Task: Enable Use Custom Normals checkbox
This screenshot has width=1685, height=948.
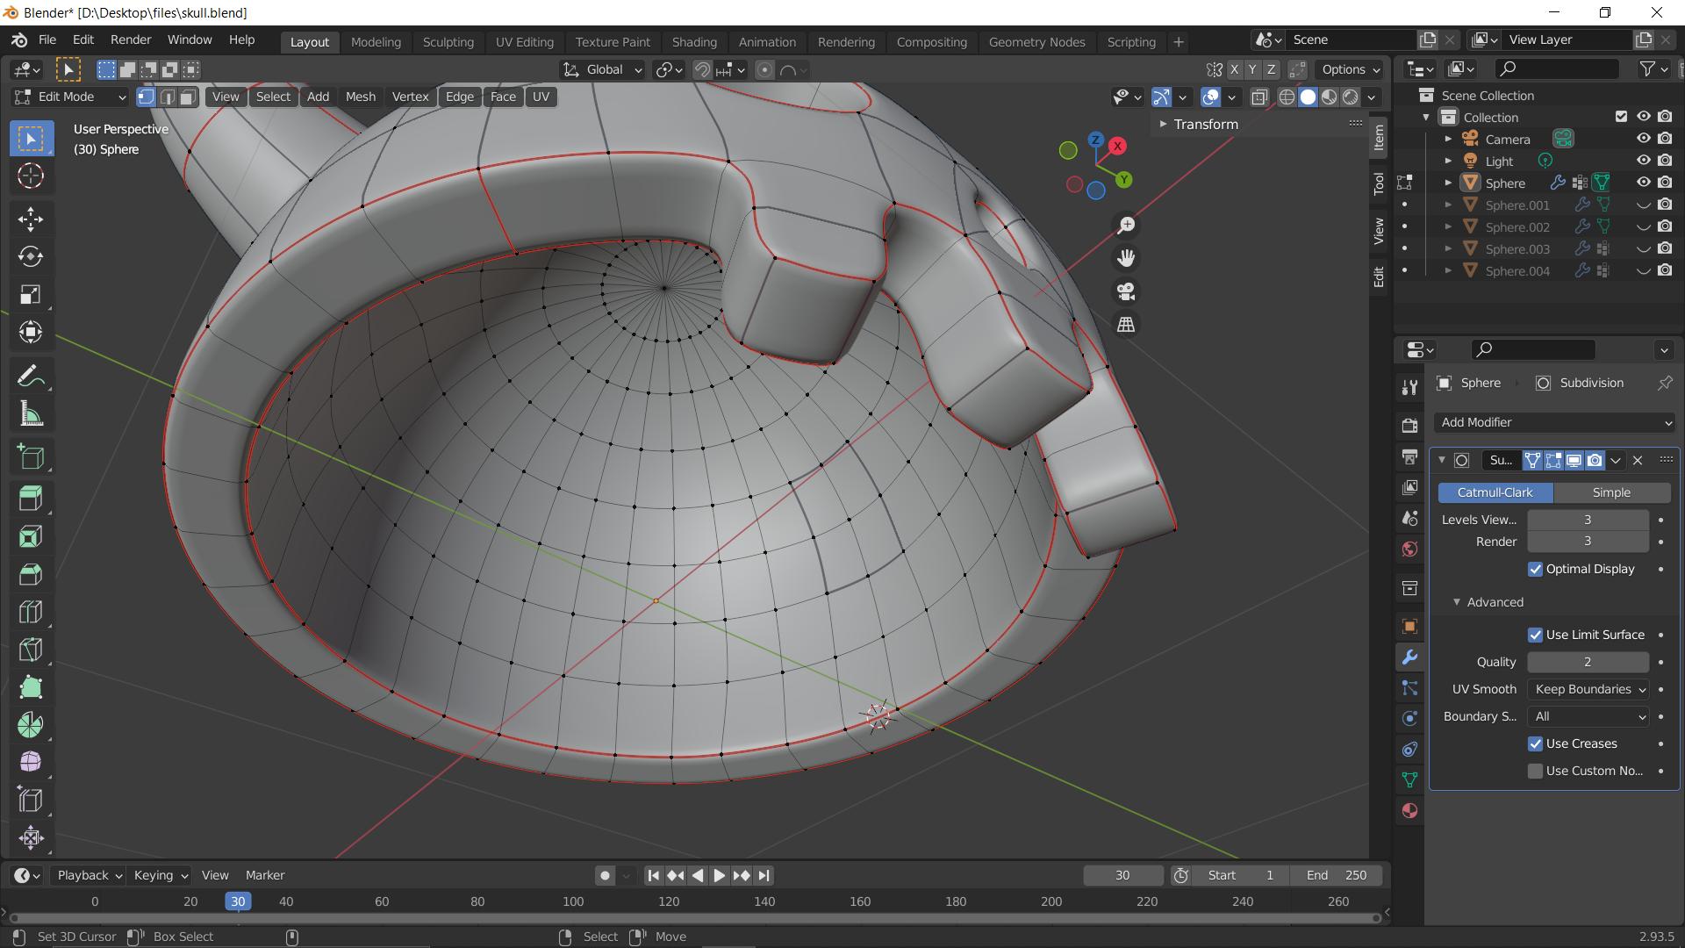Action: (x=1535, y=771)
